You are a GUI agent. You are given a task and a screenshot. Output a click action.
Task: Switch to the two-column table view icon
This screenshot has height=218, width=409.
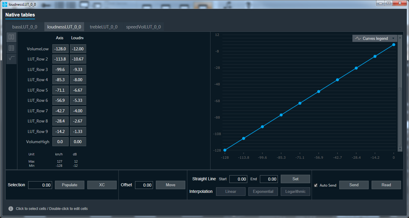(x=11, y=37)
